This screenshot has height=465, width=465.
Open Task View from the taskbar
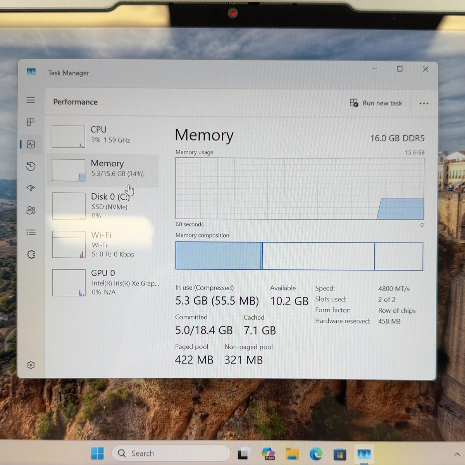click(x=244, y=453)
